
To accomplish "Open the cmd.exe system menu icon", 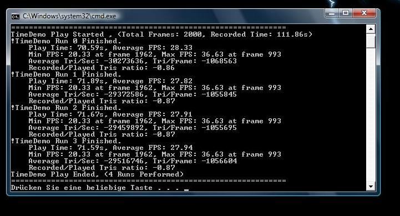I will (x=16, y=17).
